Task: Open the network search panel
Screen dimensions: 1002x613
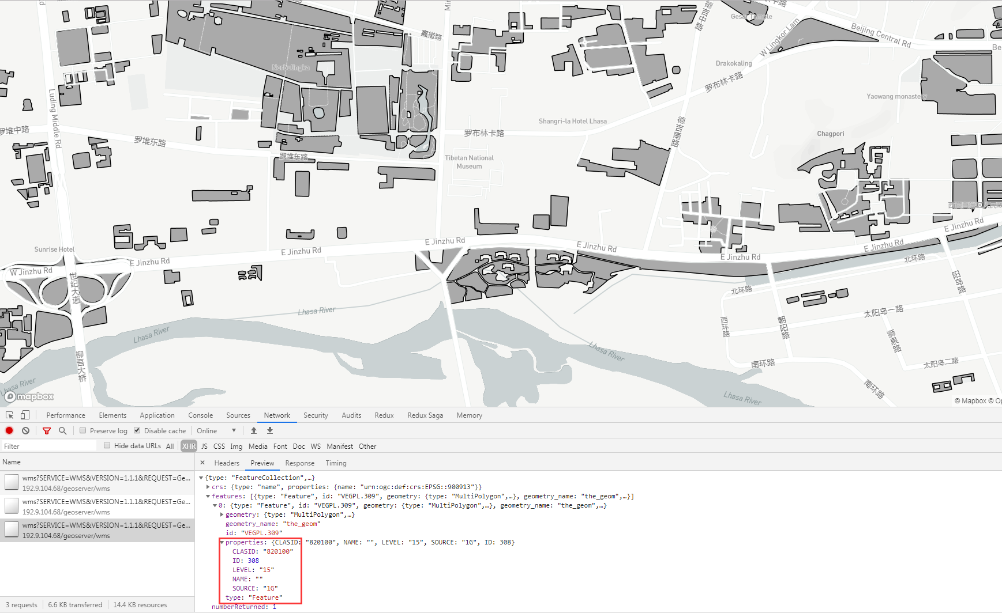Action: pyautogui.click(x=62, y=430)
